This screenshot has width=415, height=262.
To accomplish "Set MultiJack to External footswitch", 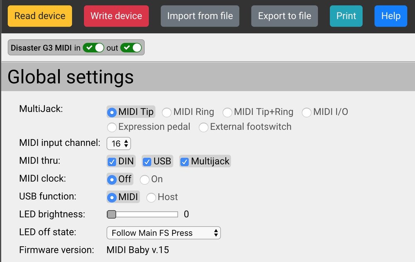I will [x=203, y=127].
